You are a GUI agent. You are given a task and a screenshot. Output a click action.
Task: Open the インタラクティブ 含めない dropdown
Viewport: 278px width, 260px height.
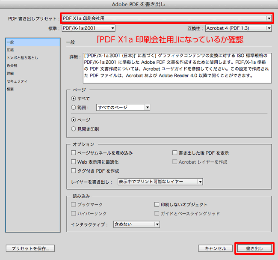coord(136,224)
